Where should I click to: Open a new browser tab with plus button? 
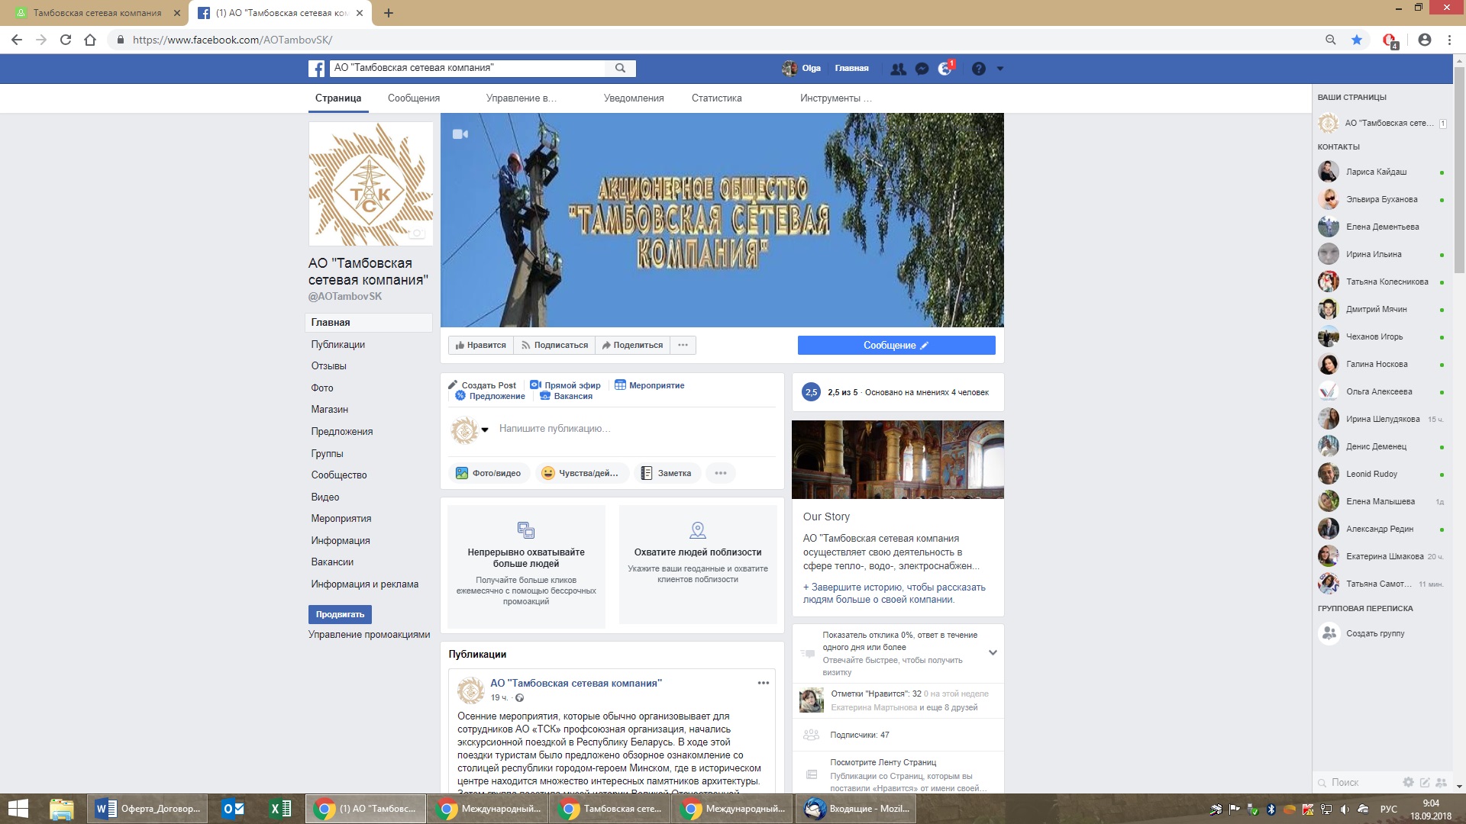point(388,13)
